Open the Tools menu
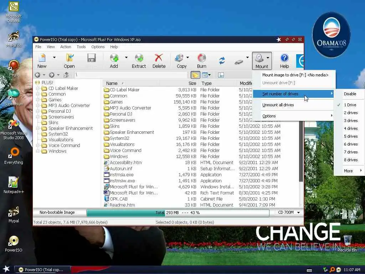Viewport: 365px width, 274px height. pyautogui.click(x=81, y=47)
